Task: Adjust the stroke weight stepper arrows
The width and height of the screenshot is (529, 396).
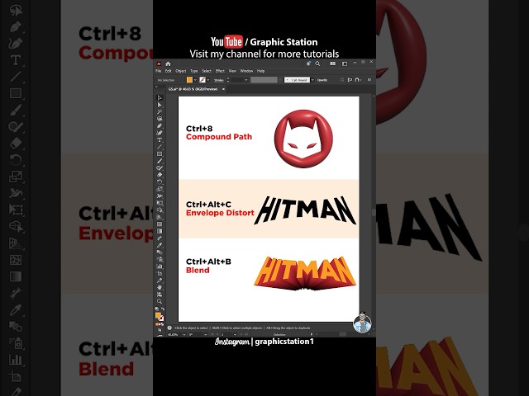Action: tap(228, 80)
